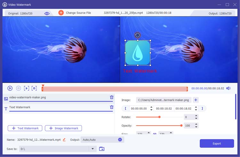
Task: Click the 3297379-hd_1...20_25fps.mp4 filename
Action: click(123, 13)
